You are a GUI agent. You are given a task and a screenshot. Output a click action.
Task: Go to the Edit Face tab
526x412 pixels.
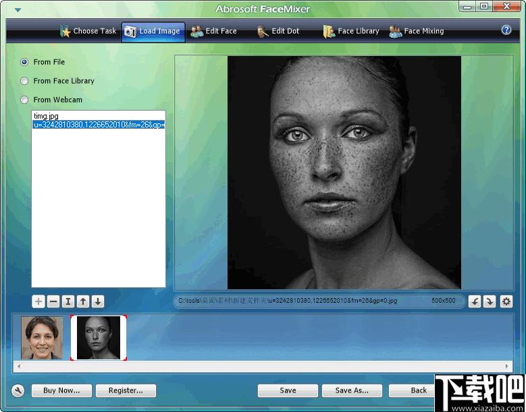tap(213, 32)
